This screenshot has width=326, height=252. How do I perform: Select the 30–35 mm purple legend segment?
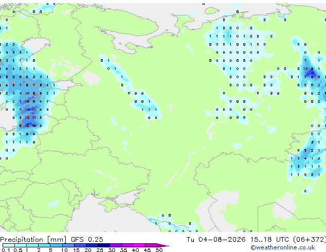coord(116,245)
